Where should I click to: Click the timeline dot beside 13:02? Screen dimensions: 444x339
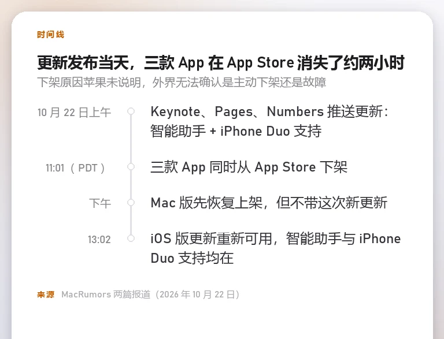click(x=131, y=239)
